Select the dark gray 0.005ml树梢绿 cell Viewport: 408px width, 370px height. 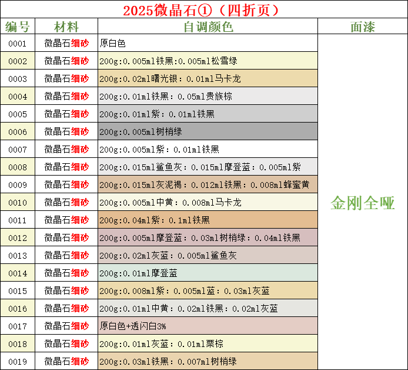click(208, 132)
